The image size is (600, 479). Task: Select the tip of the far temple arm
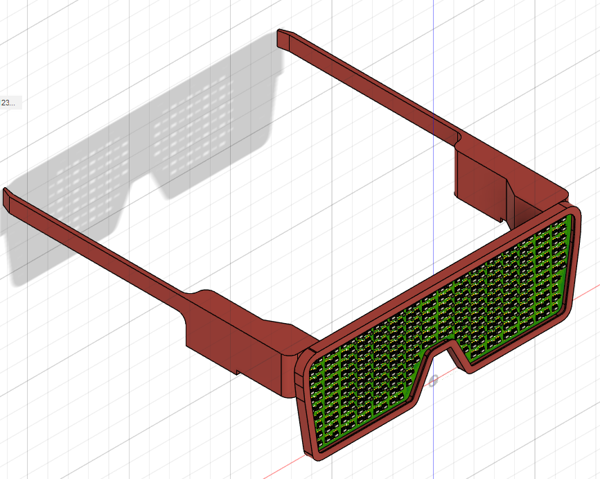282,37
